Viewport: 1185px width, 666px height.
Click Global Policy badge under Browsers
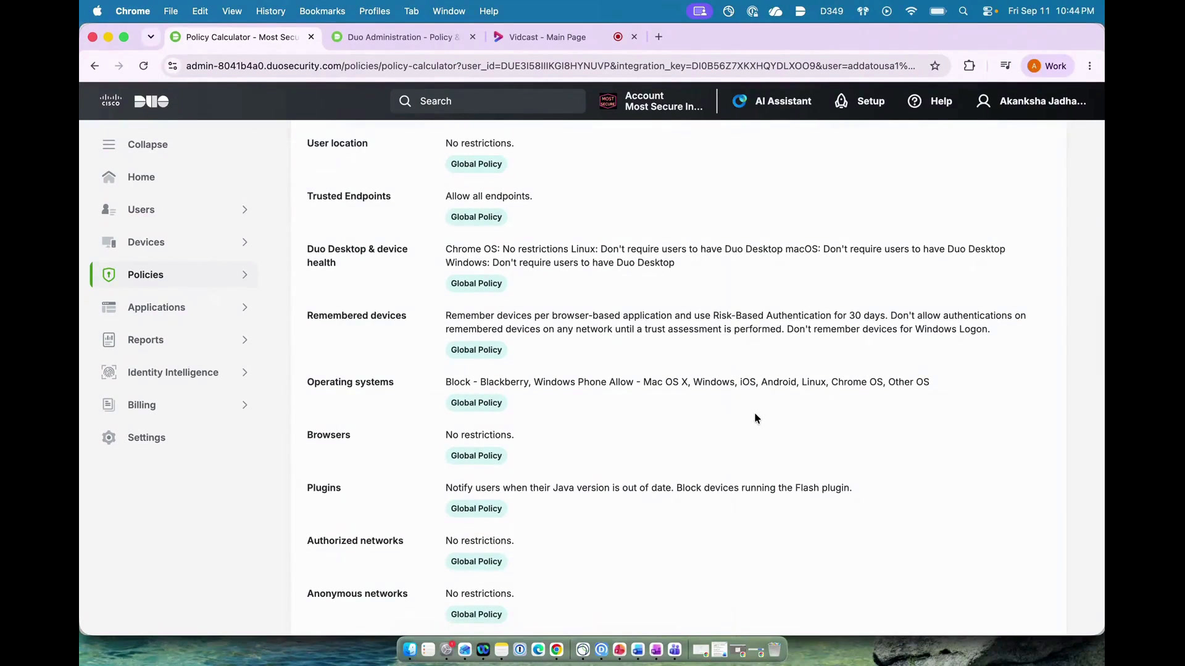point(476,456)
